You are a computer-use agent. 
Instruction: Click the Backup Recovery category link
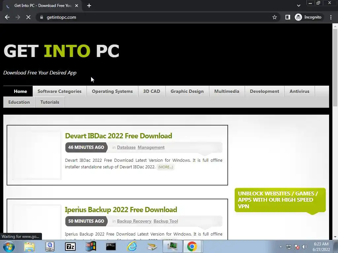click(x=134, y=221)
